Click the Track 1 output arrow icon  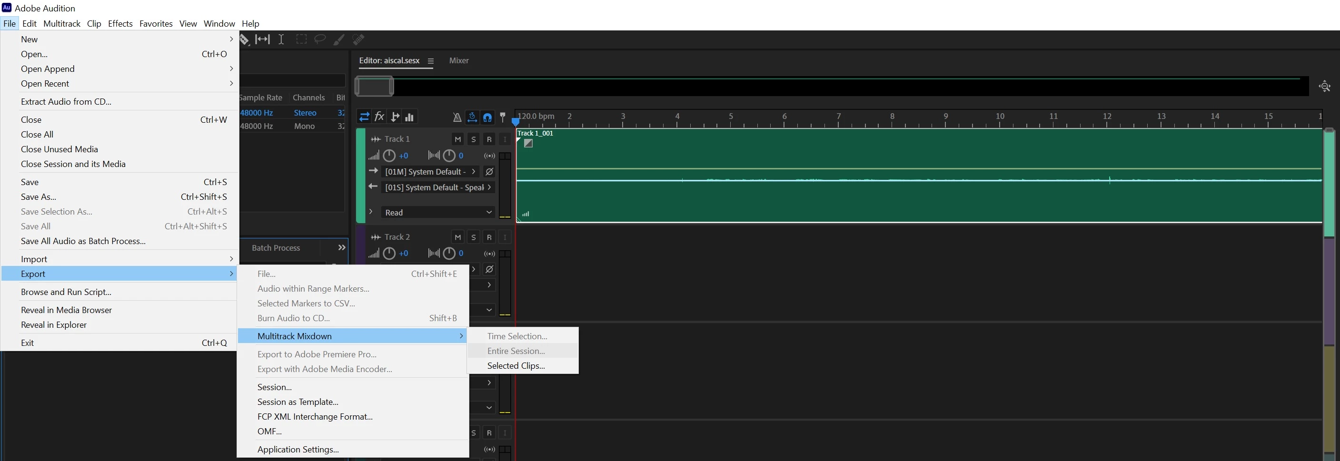tap(373, 186)
